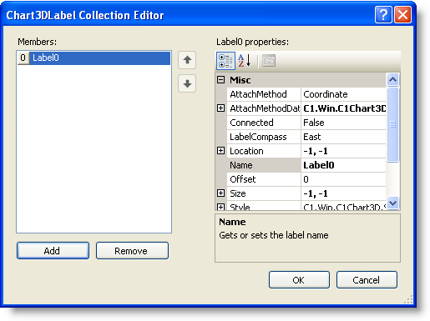Expand the Size property
The width and height of the screenshot is (430, 321).
coord(220,193)
